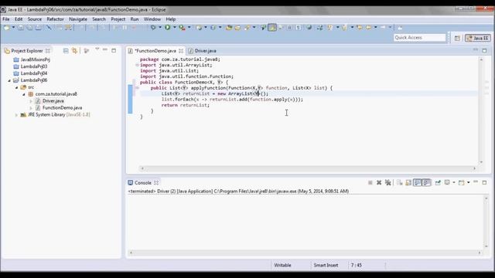Click Remove Launch icon in Console

[379, 182]
